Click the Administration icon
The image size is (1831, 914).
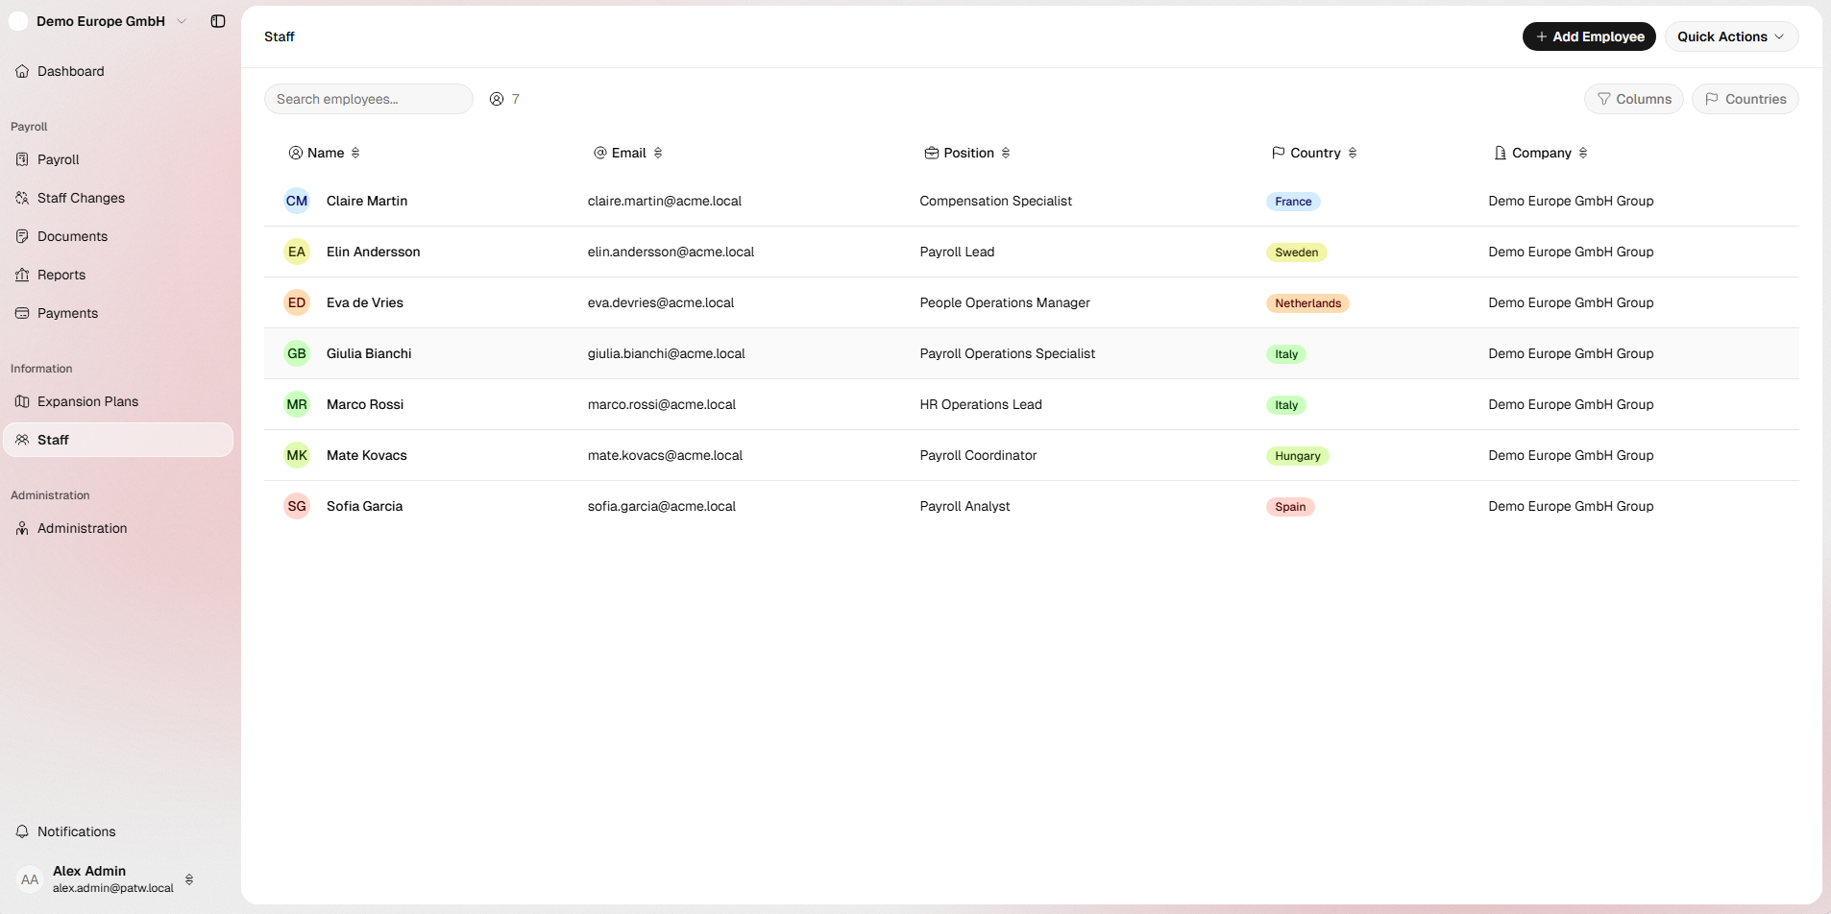pyautogui.click(x=22, y=528)
